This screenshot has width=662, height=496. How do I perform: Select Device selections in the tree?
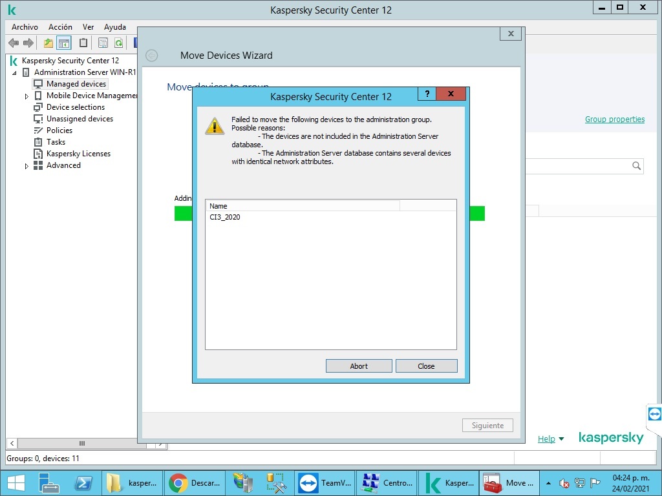[76, 107]
